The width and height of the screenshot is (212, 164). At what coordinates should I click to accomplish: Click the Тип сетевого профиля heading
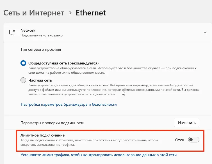(x=41, y=49)
